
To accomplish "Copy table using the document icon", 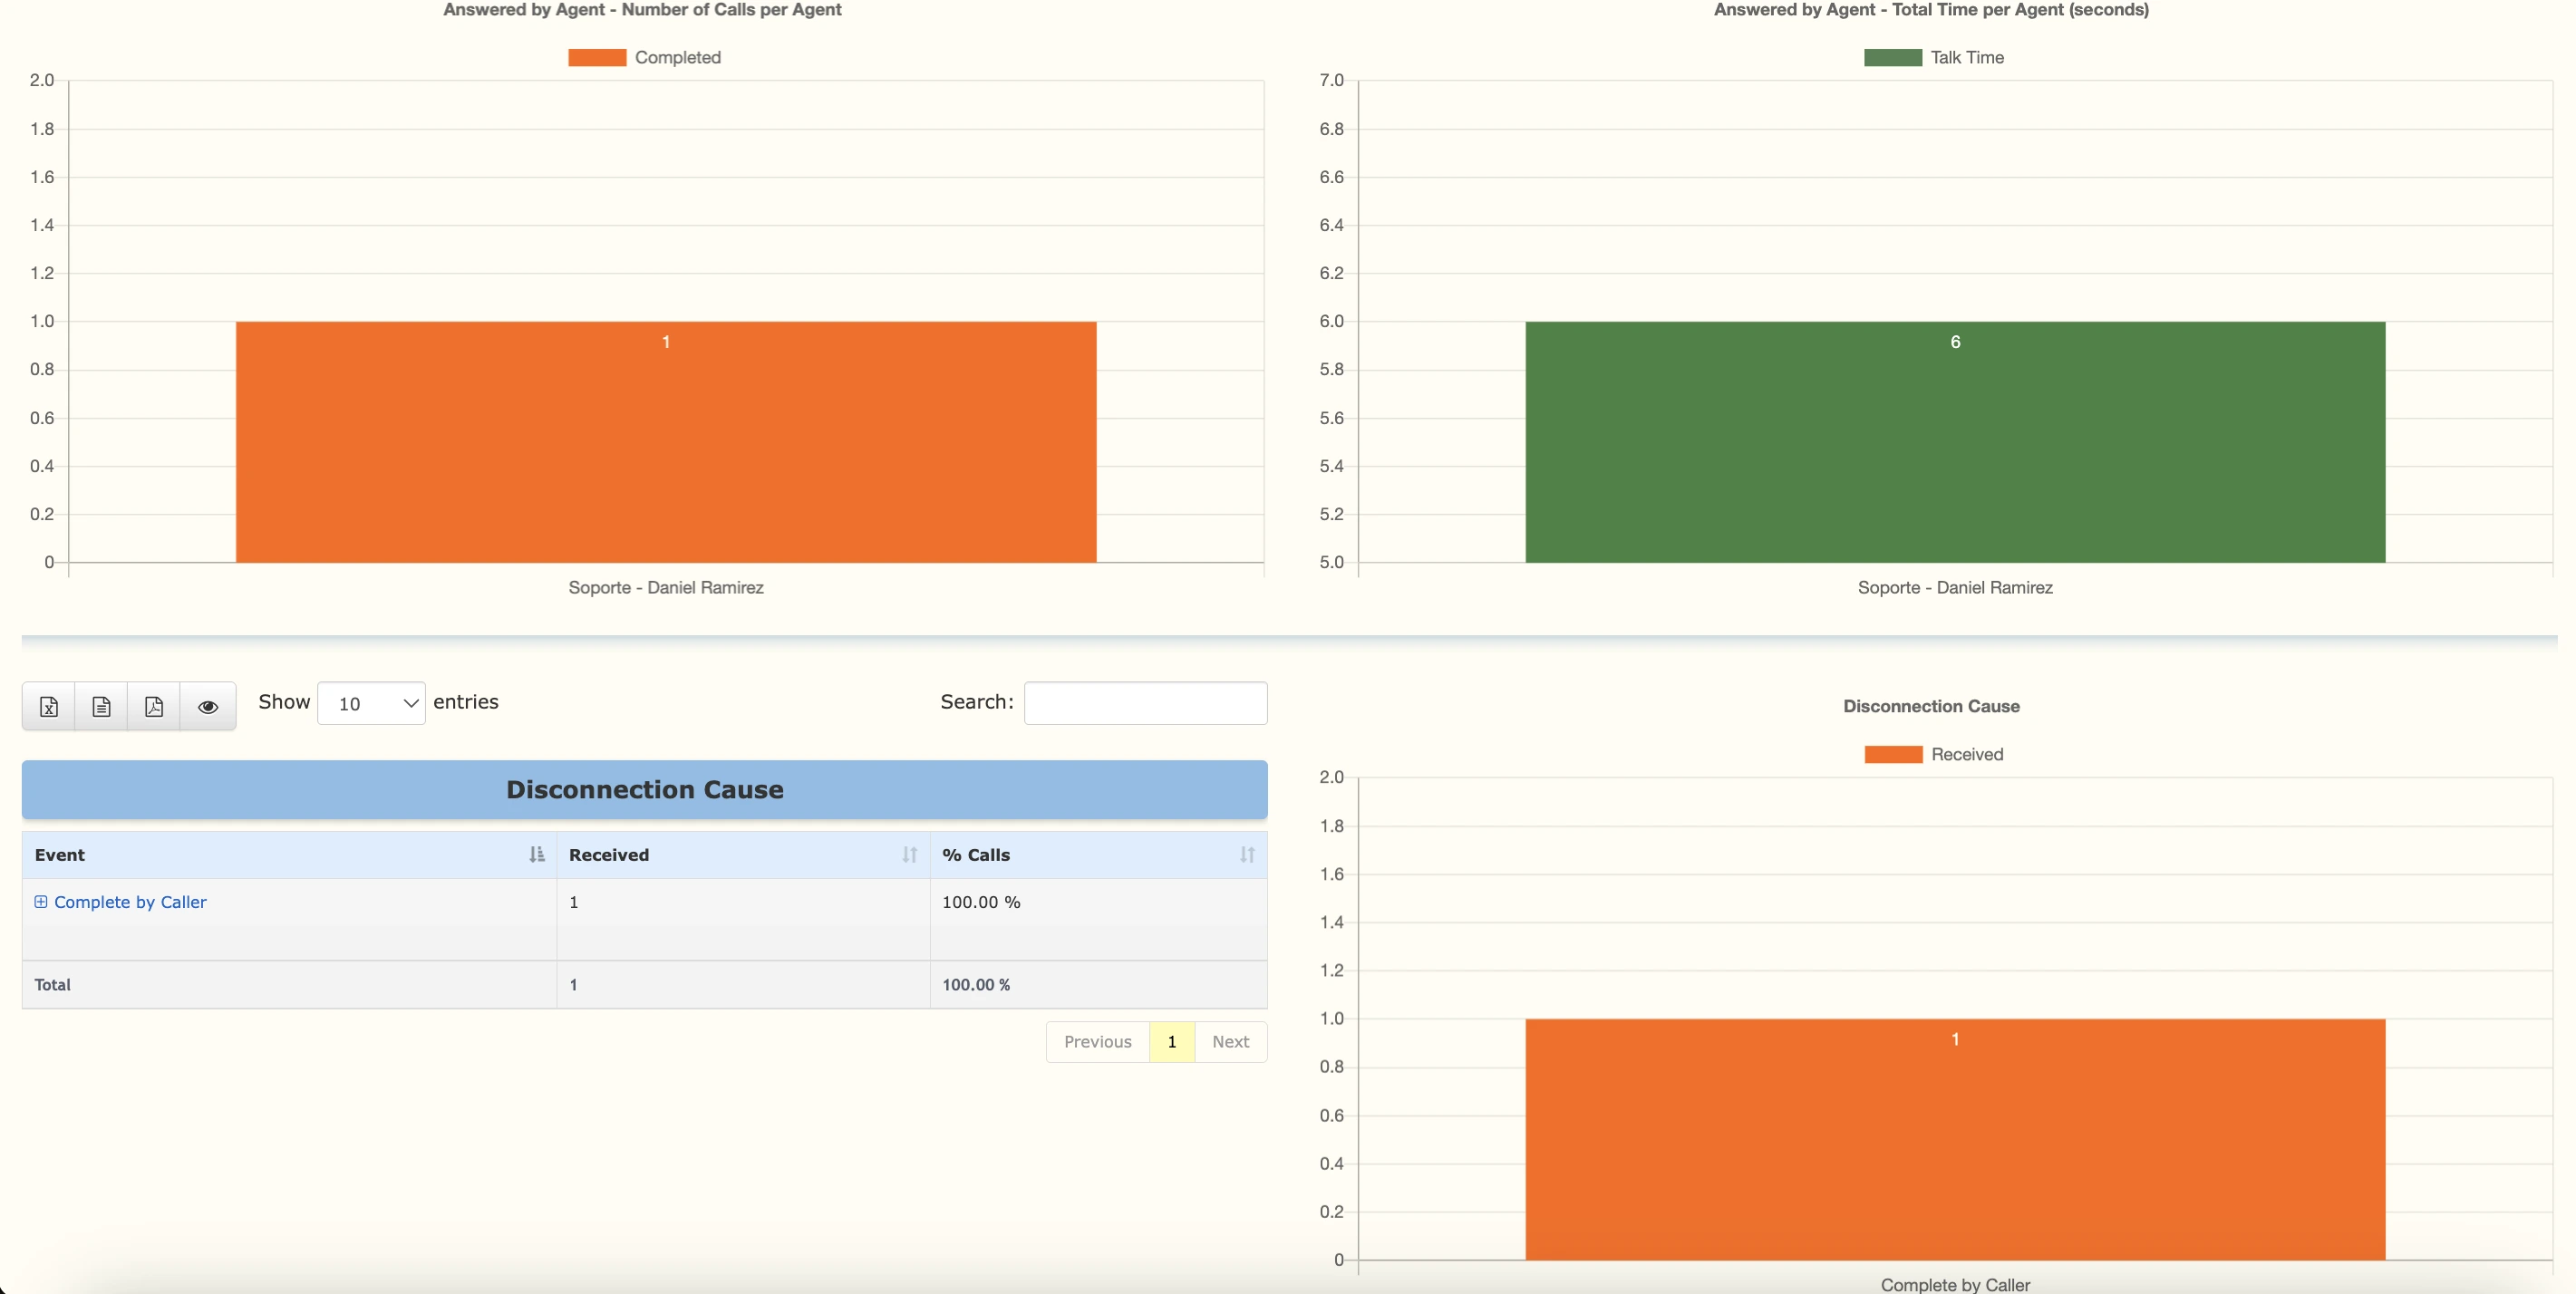I will (100, 705).
